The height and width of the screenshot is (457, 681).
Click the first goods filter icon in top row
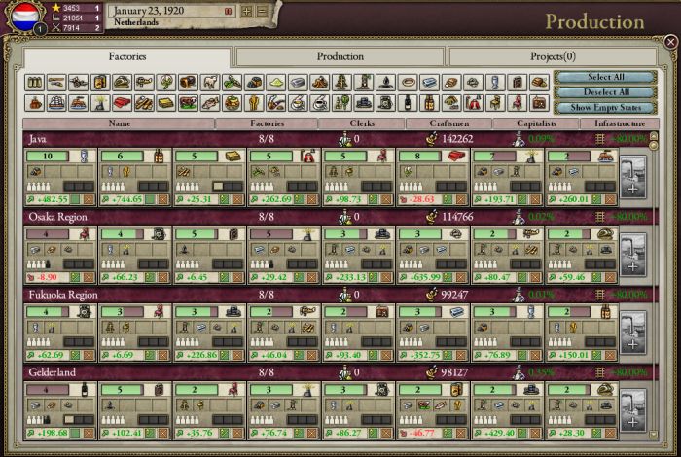35,83
